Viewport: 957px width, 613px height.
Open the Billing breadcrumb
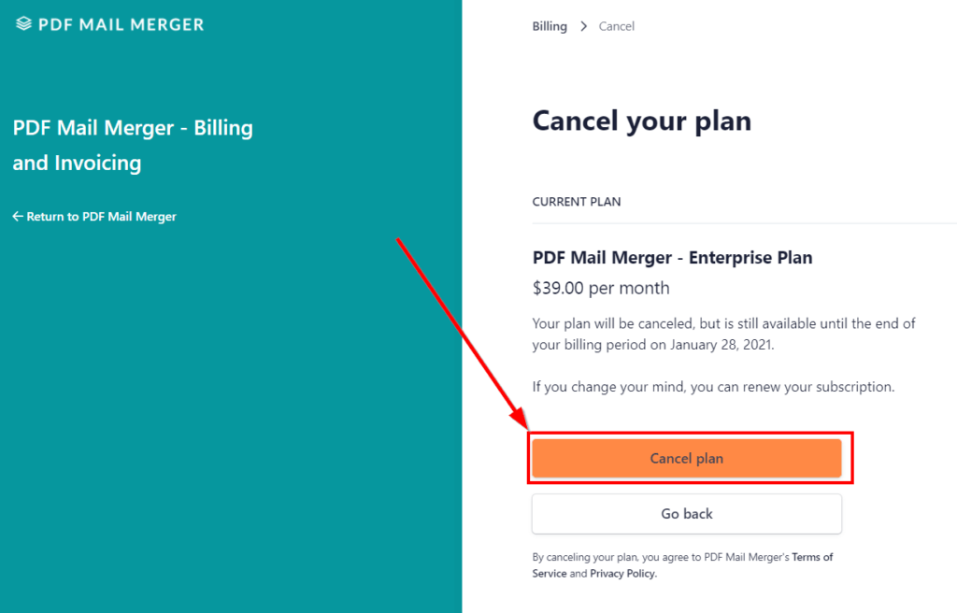pyautogui.click(x=549, y=26)
